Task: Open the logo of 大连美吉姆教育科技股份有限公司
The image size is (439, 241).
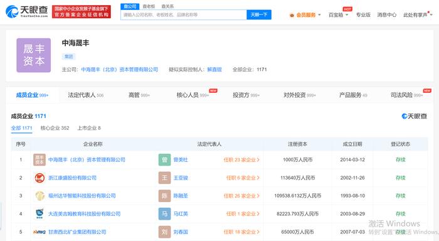Action: (x=40, y=213)
